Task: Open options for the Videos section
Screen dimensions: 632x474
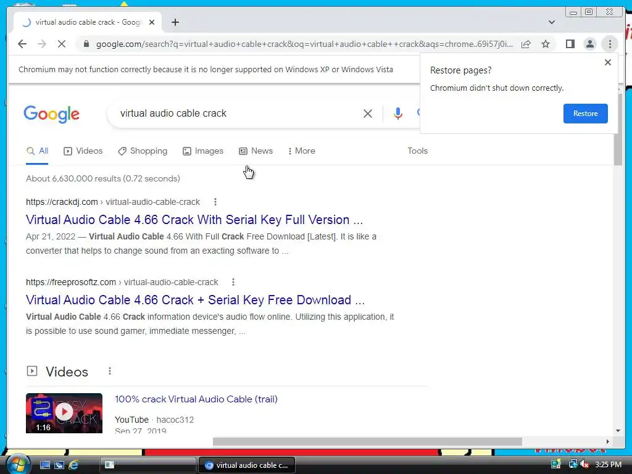Action: click(110, 371)
